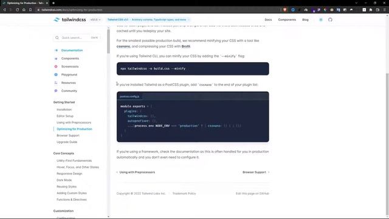Screen dimensions: 389x219
Task: Open the tab search chevron in title bar
Action: (356, 3)
